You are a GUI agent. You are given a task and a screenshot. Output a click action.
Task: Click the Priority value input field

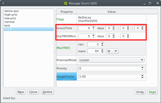tap(112, 68)
